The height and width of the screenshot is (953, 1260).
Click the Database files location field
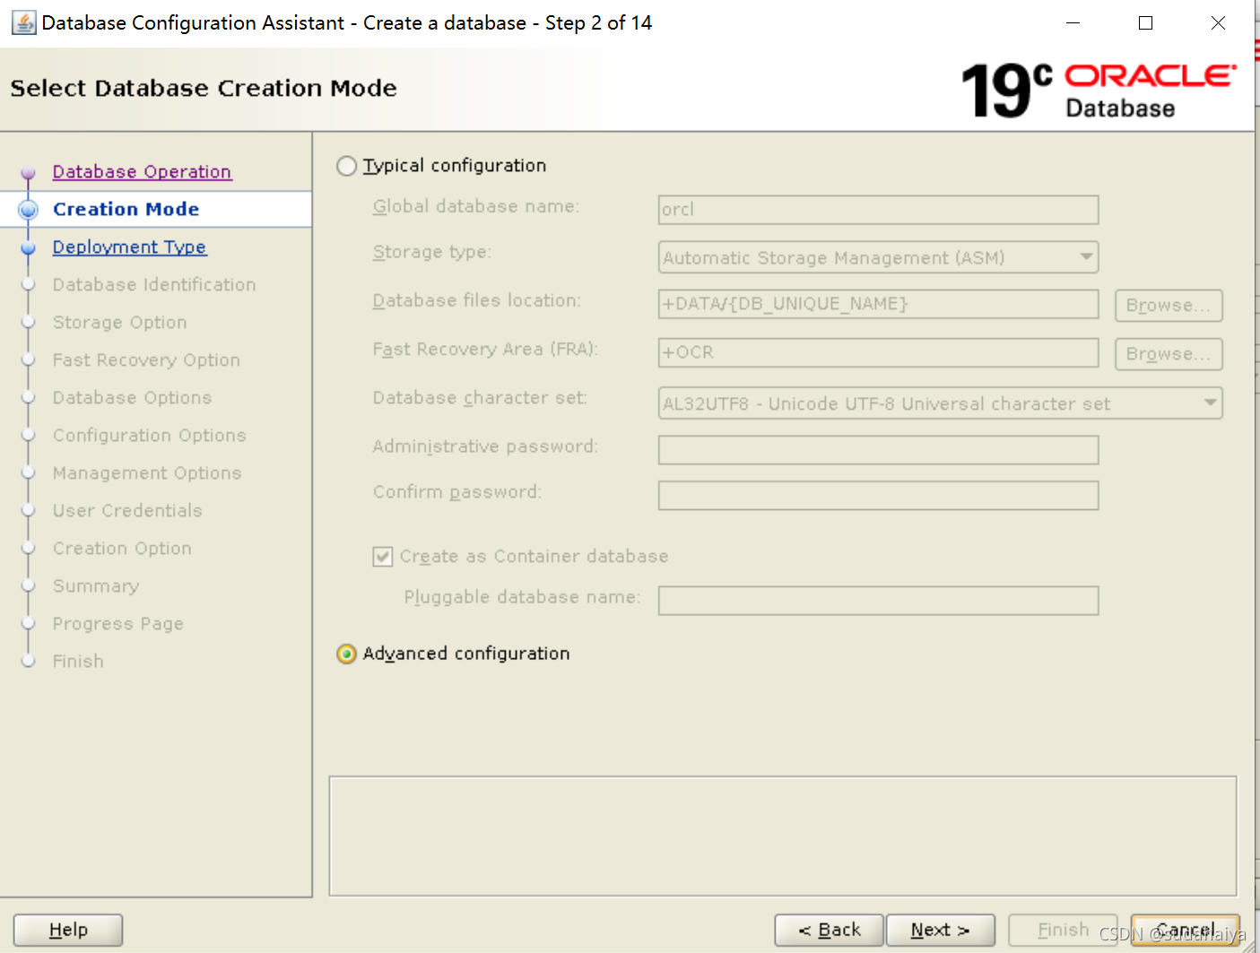click(x=878, y=304)
